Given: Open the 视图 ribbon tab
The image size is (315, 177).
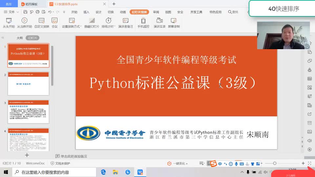Looking at the screenshot, I should click(x=168, y=12).
